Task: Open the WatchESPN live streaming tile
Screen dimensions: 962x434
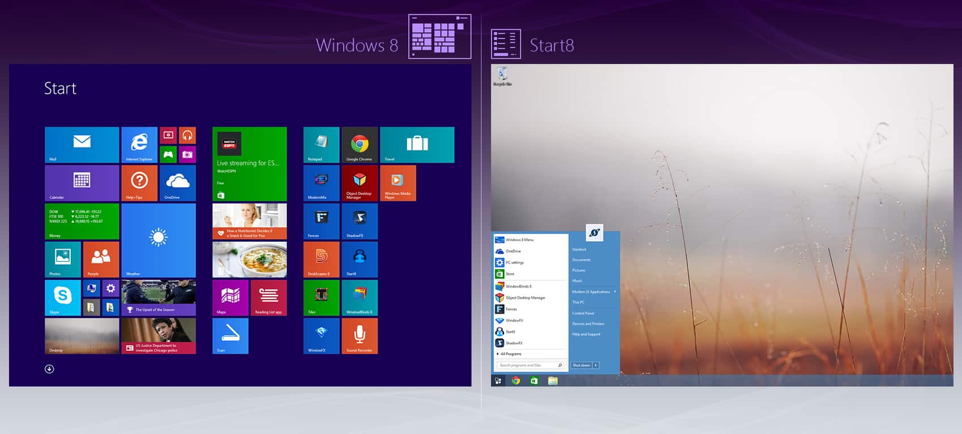Action: [250, 164]
